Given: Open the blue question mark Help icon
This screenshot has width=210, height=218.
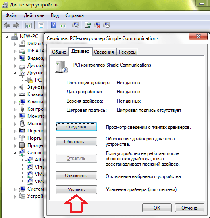Looking at the screenshot, I should [53, 25].
